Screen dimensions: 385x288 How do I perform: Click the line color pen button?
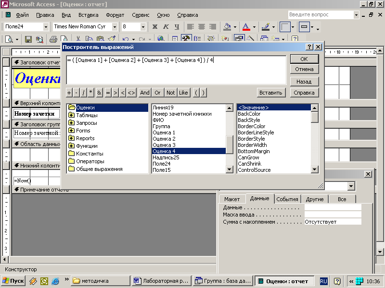click(266, 27)
